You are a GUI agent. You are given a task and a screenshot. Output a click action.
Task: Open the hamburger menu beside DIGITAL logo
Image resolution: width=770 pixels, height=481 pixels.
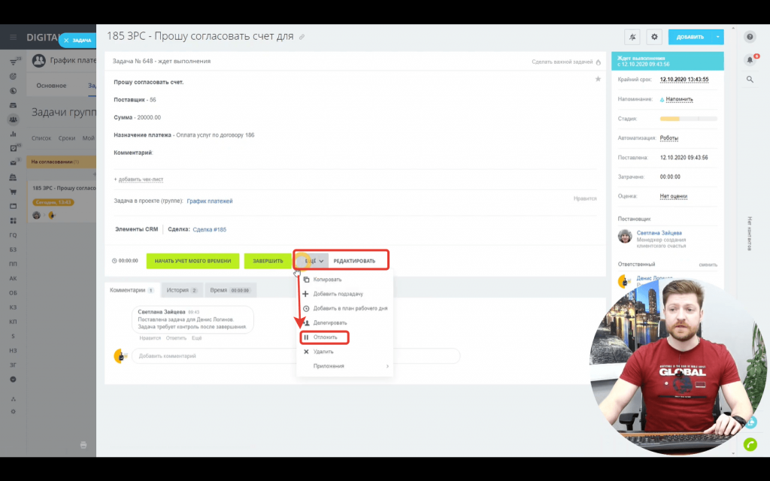(x=14, y=38)
